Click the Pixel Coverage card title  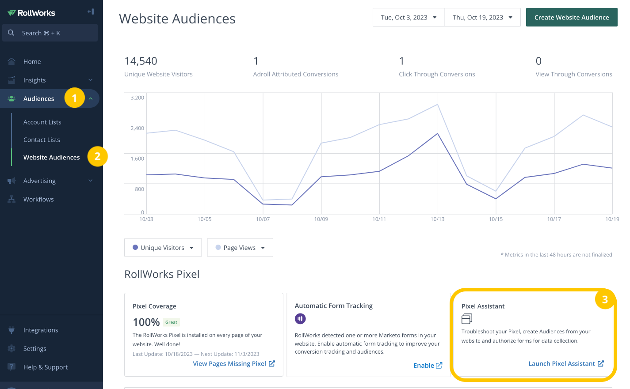click(x=154, y=306)
